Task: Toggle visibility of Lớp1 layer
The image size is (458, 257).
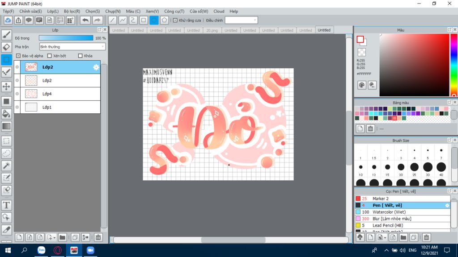Action: [17, 107]
